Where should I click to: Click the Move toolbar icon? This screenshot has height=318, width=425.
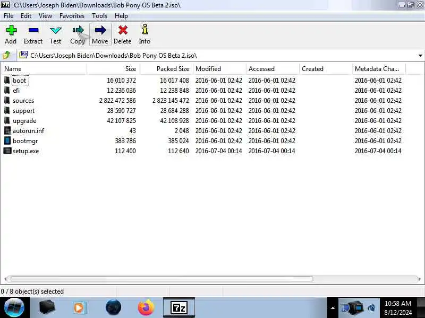[x=100, y=30]
